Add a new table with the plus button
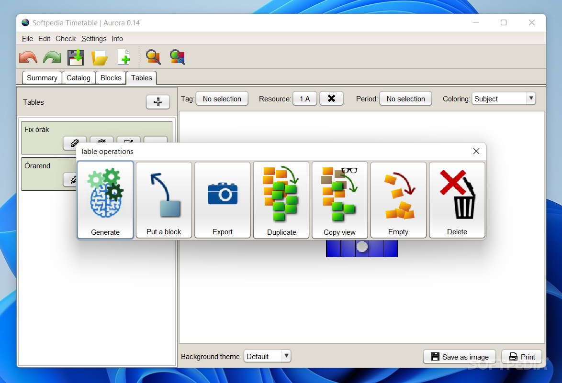 [x=158, y=102]
